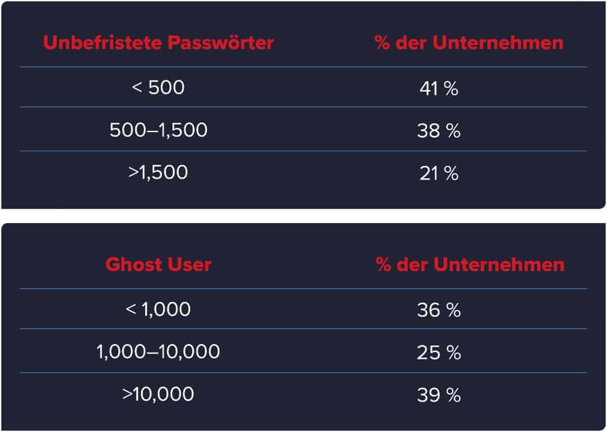This screenshot has height=432, width=607.
Task: Click the 'Ghost User' column header
Action: (x=158, y=265)
